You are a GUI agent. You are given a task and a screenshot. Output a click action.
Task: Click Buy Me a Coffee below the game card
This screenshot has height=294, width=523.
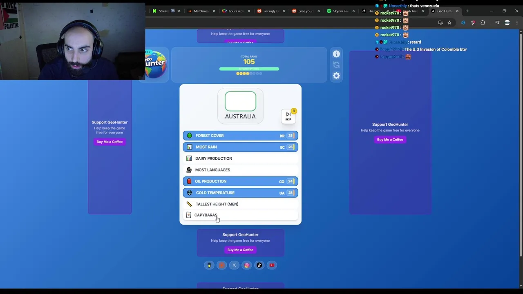[240, 250]
